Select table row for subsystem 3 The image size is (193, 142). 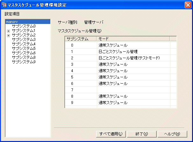tap(121, 64)
